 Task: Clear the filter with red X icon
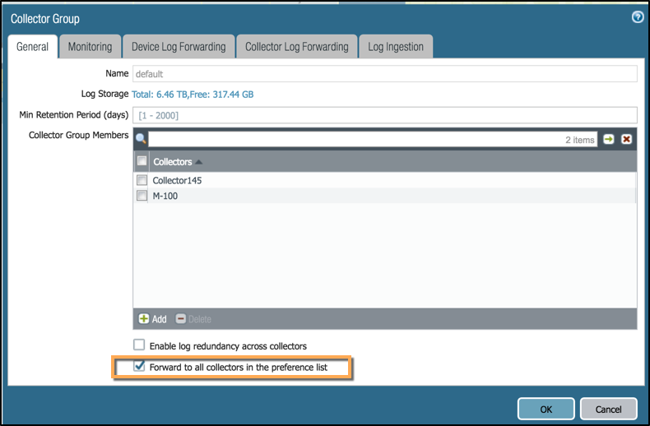626,139
